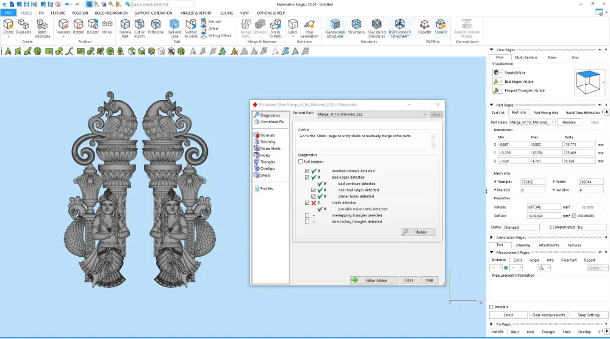Click the Volume value field
610x339 pixels.
coord(544,207)
